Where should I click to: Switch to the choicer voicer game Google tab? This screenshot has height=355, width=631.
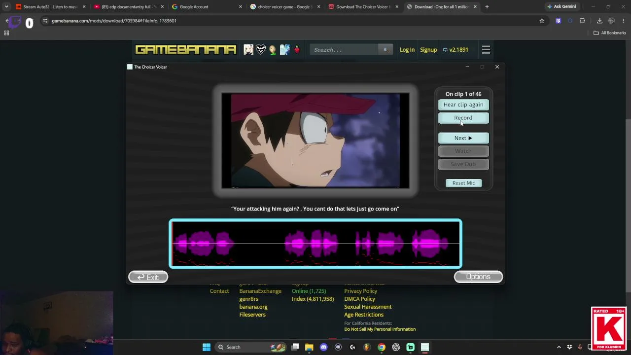285,7
